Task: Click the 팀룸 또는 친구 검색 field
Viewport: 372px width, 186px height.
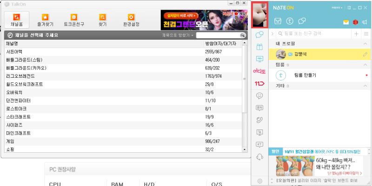Action: 313,34
